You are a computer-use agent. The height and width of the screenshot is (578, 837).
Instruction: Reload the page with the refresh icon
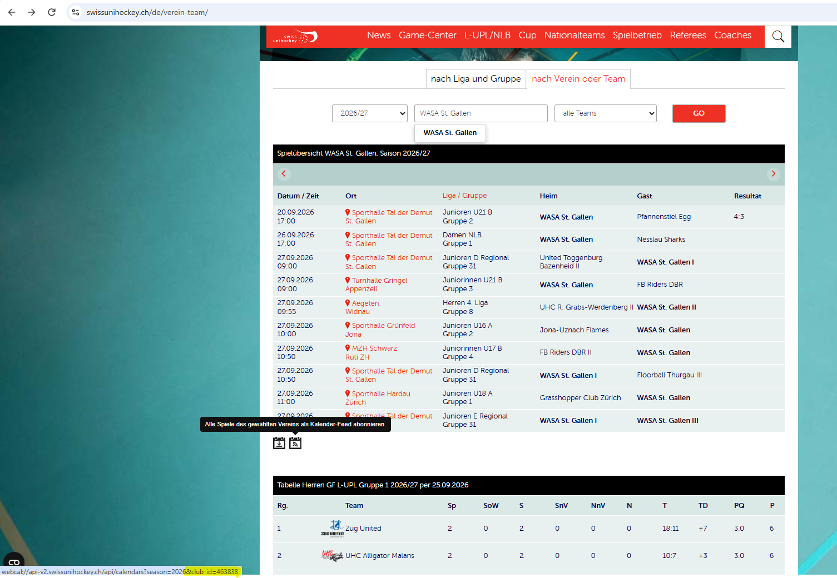52,12
